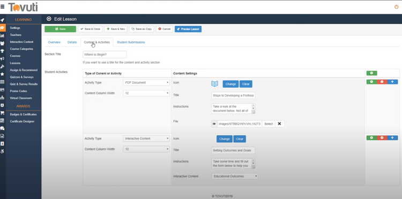Open Activity Type dropdown showing Interactive Content
This screenshot has height=199, width=402.
click(146, 139)
